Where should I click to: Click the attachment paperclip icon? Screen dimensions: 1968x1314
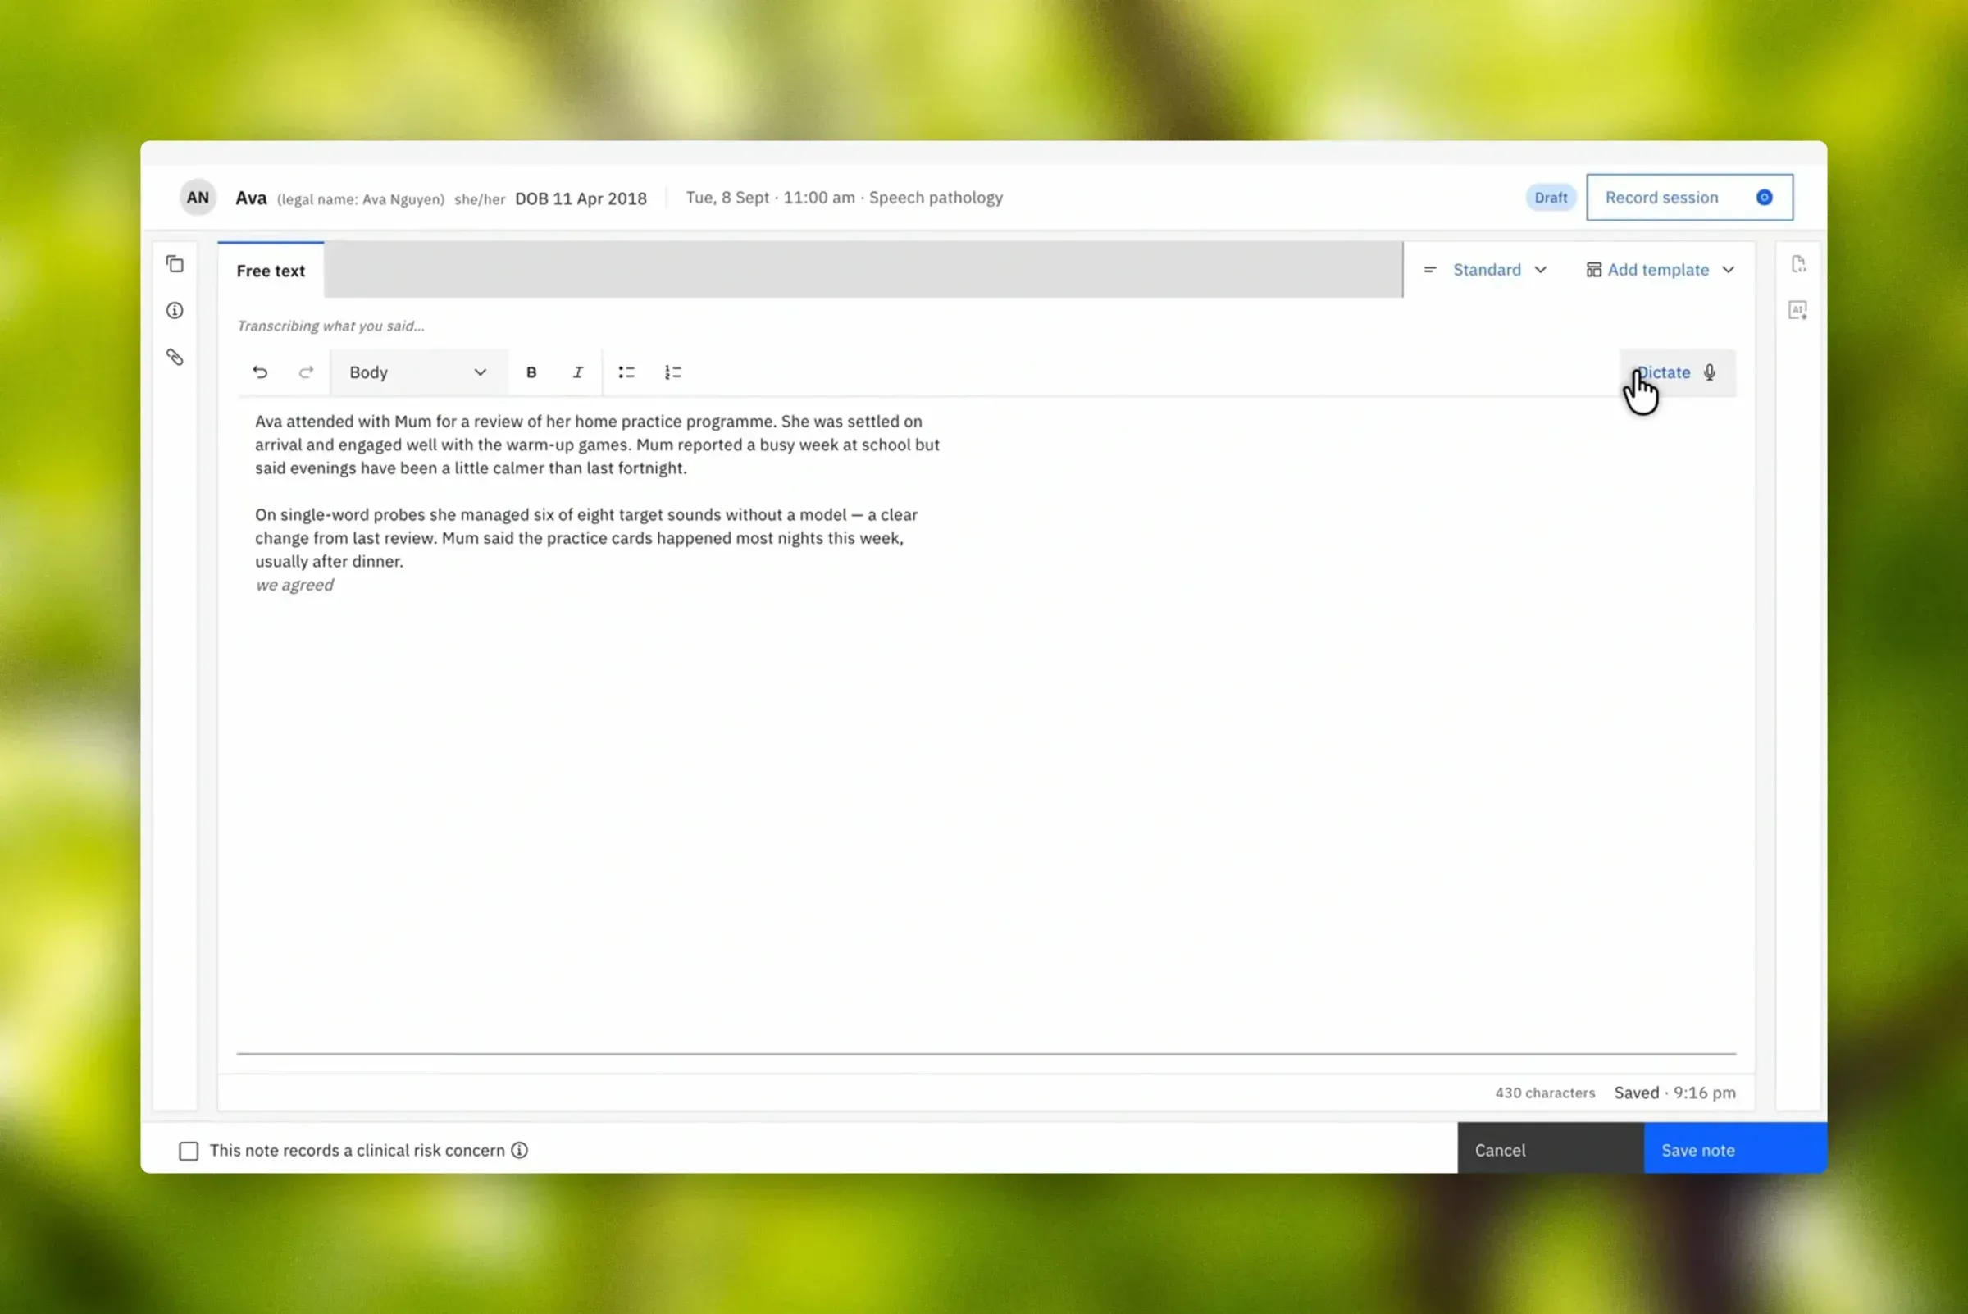175,358
